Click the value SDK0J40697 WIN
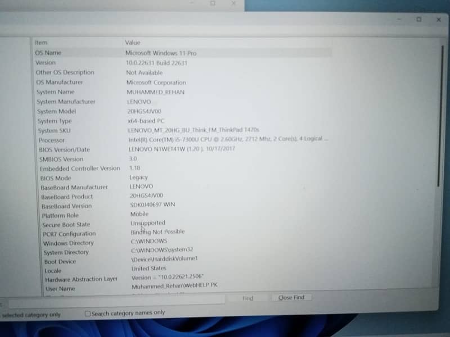This screenshot has width=450, height=337. pos(152,204)
